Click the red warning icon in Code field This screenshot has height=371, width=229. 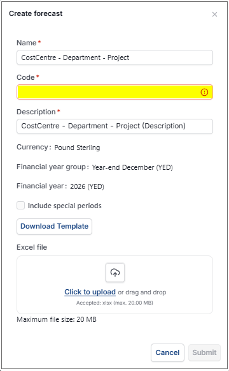[204, 92]
